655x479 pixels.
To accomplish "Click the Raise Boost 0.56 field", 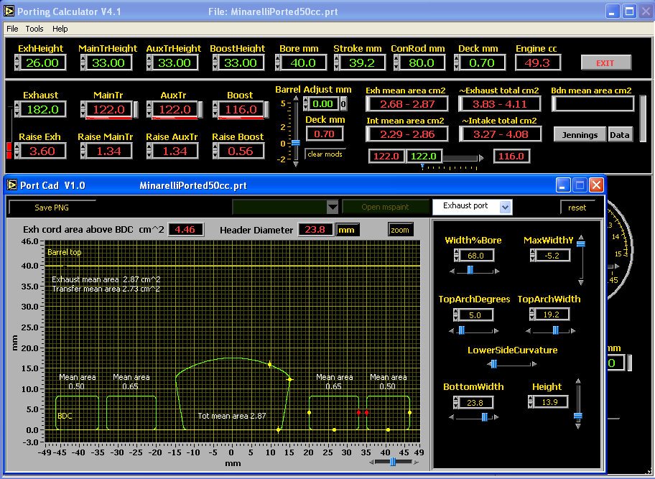I will tap(241, 152).
